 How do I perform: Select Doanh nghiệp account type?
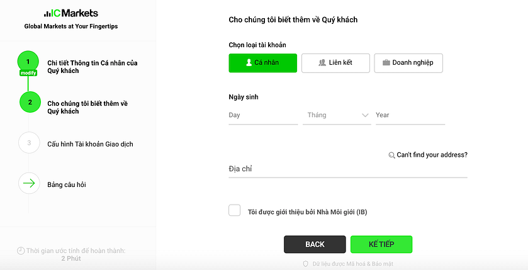click(x=408, y=63)
